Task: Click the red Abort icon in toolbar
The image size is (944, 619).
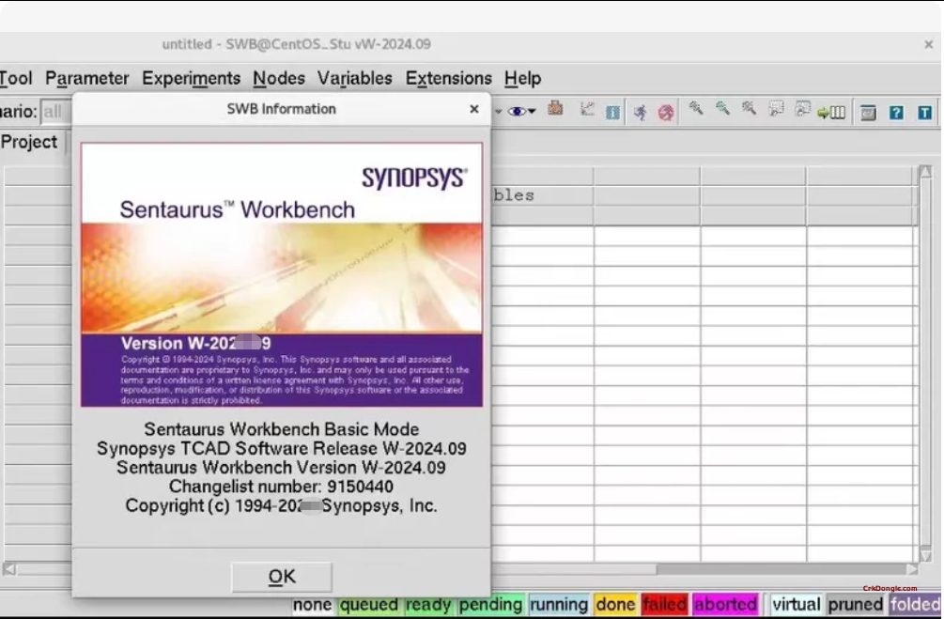Action: [x=666, y=113]
